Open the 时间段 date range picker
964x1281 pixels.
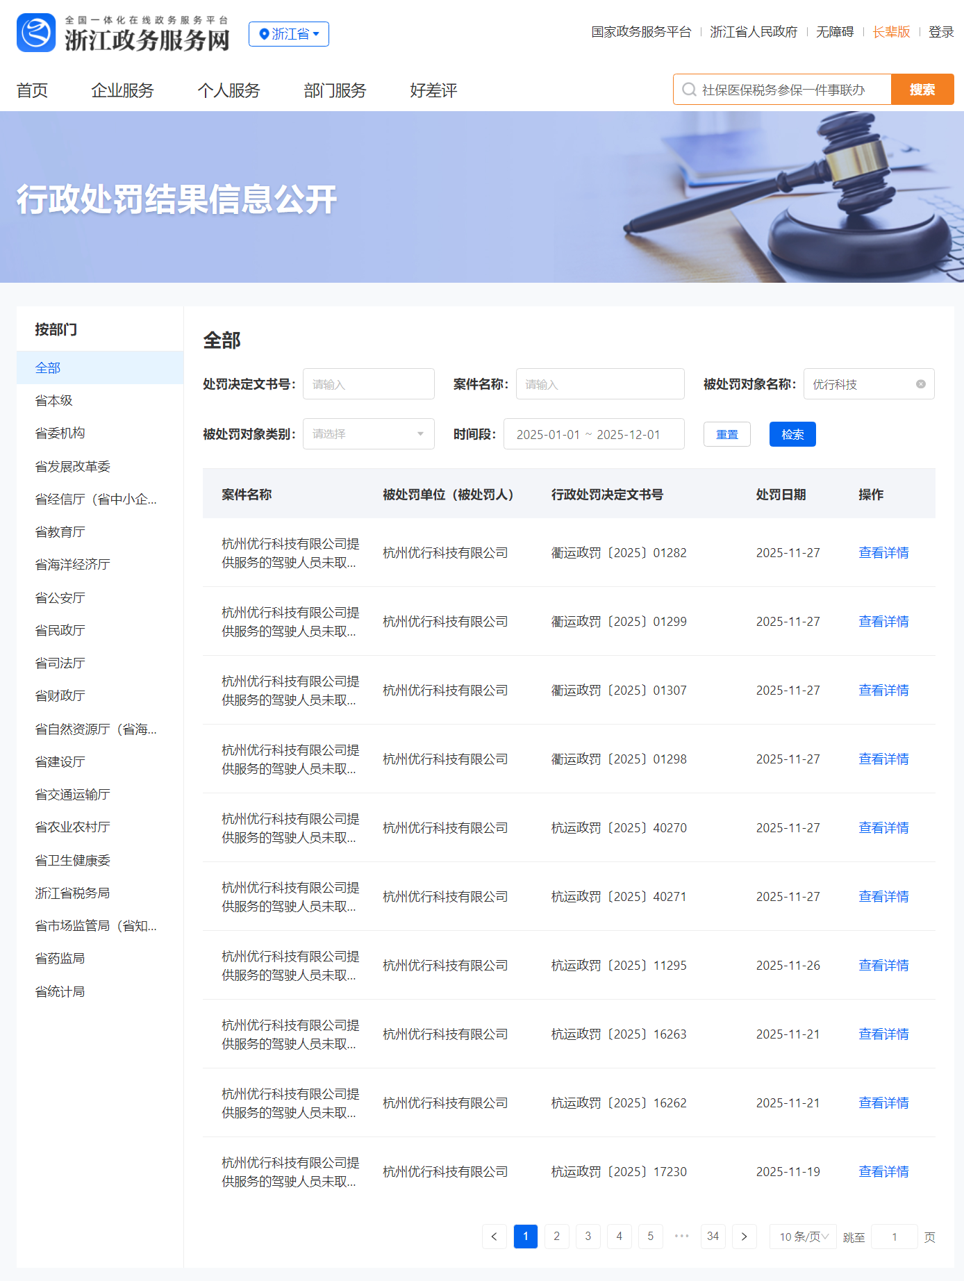(593, 434)
